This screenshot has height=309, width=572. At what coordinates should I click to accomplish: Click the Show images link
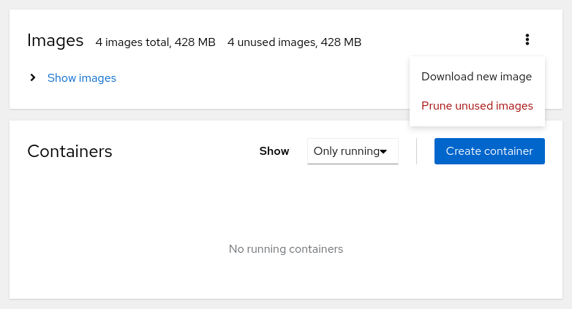pyautogui.click(x=81, y=77)
